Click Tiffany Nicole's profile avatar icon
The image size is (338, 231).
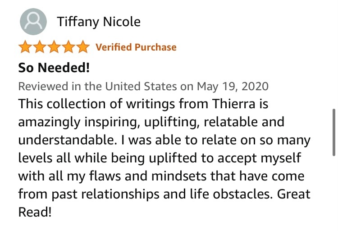(33, 22)
